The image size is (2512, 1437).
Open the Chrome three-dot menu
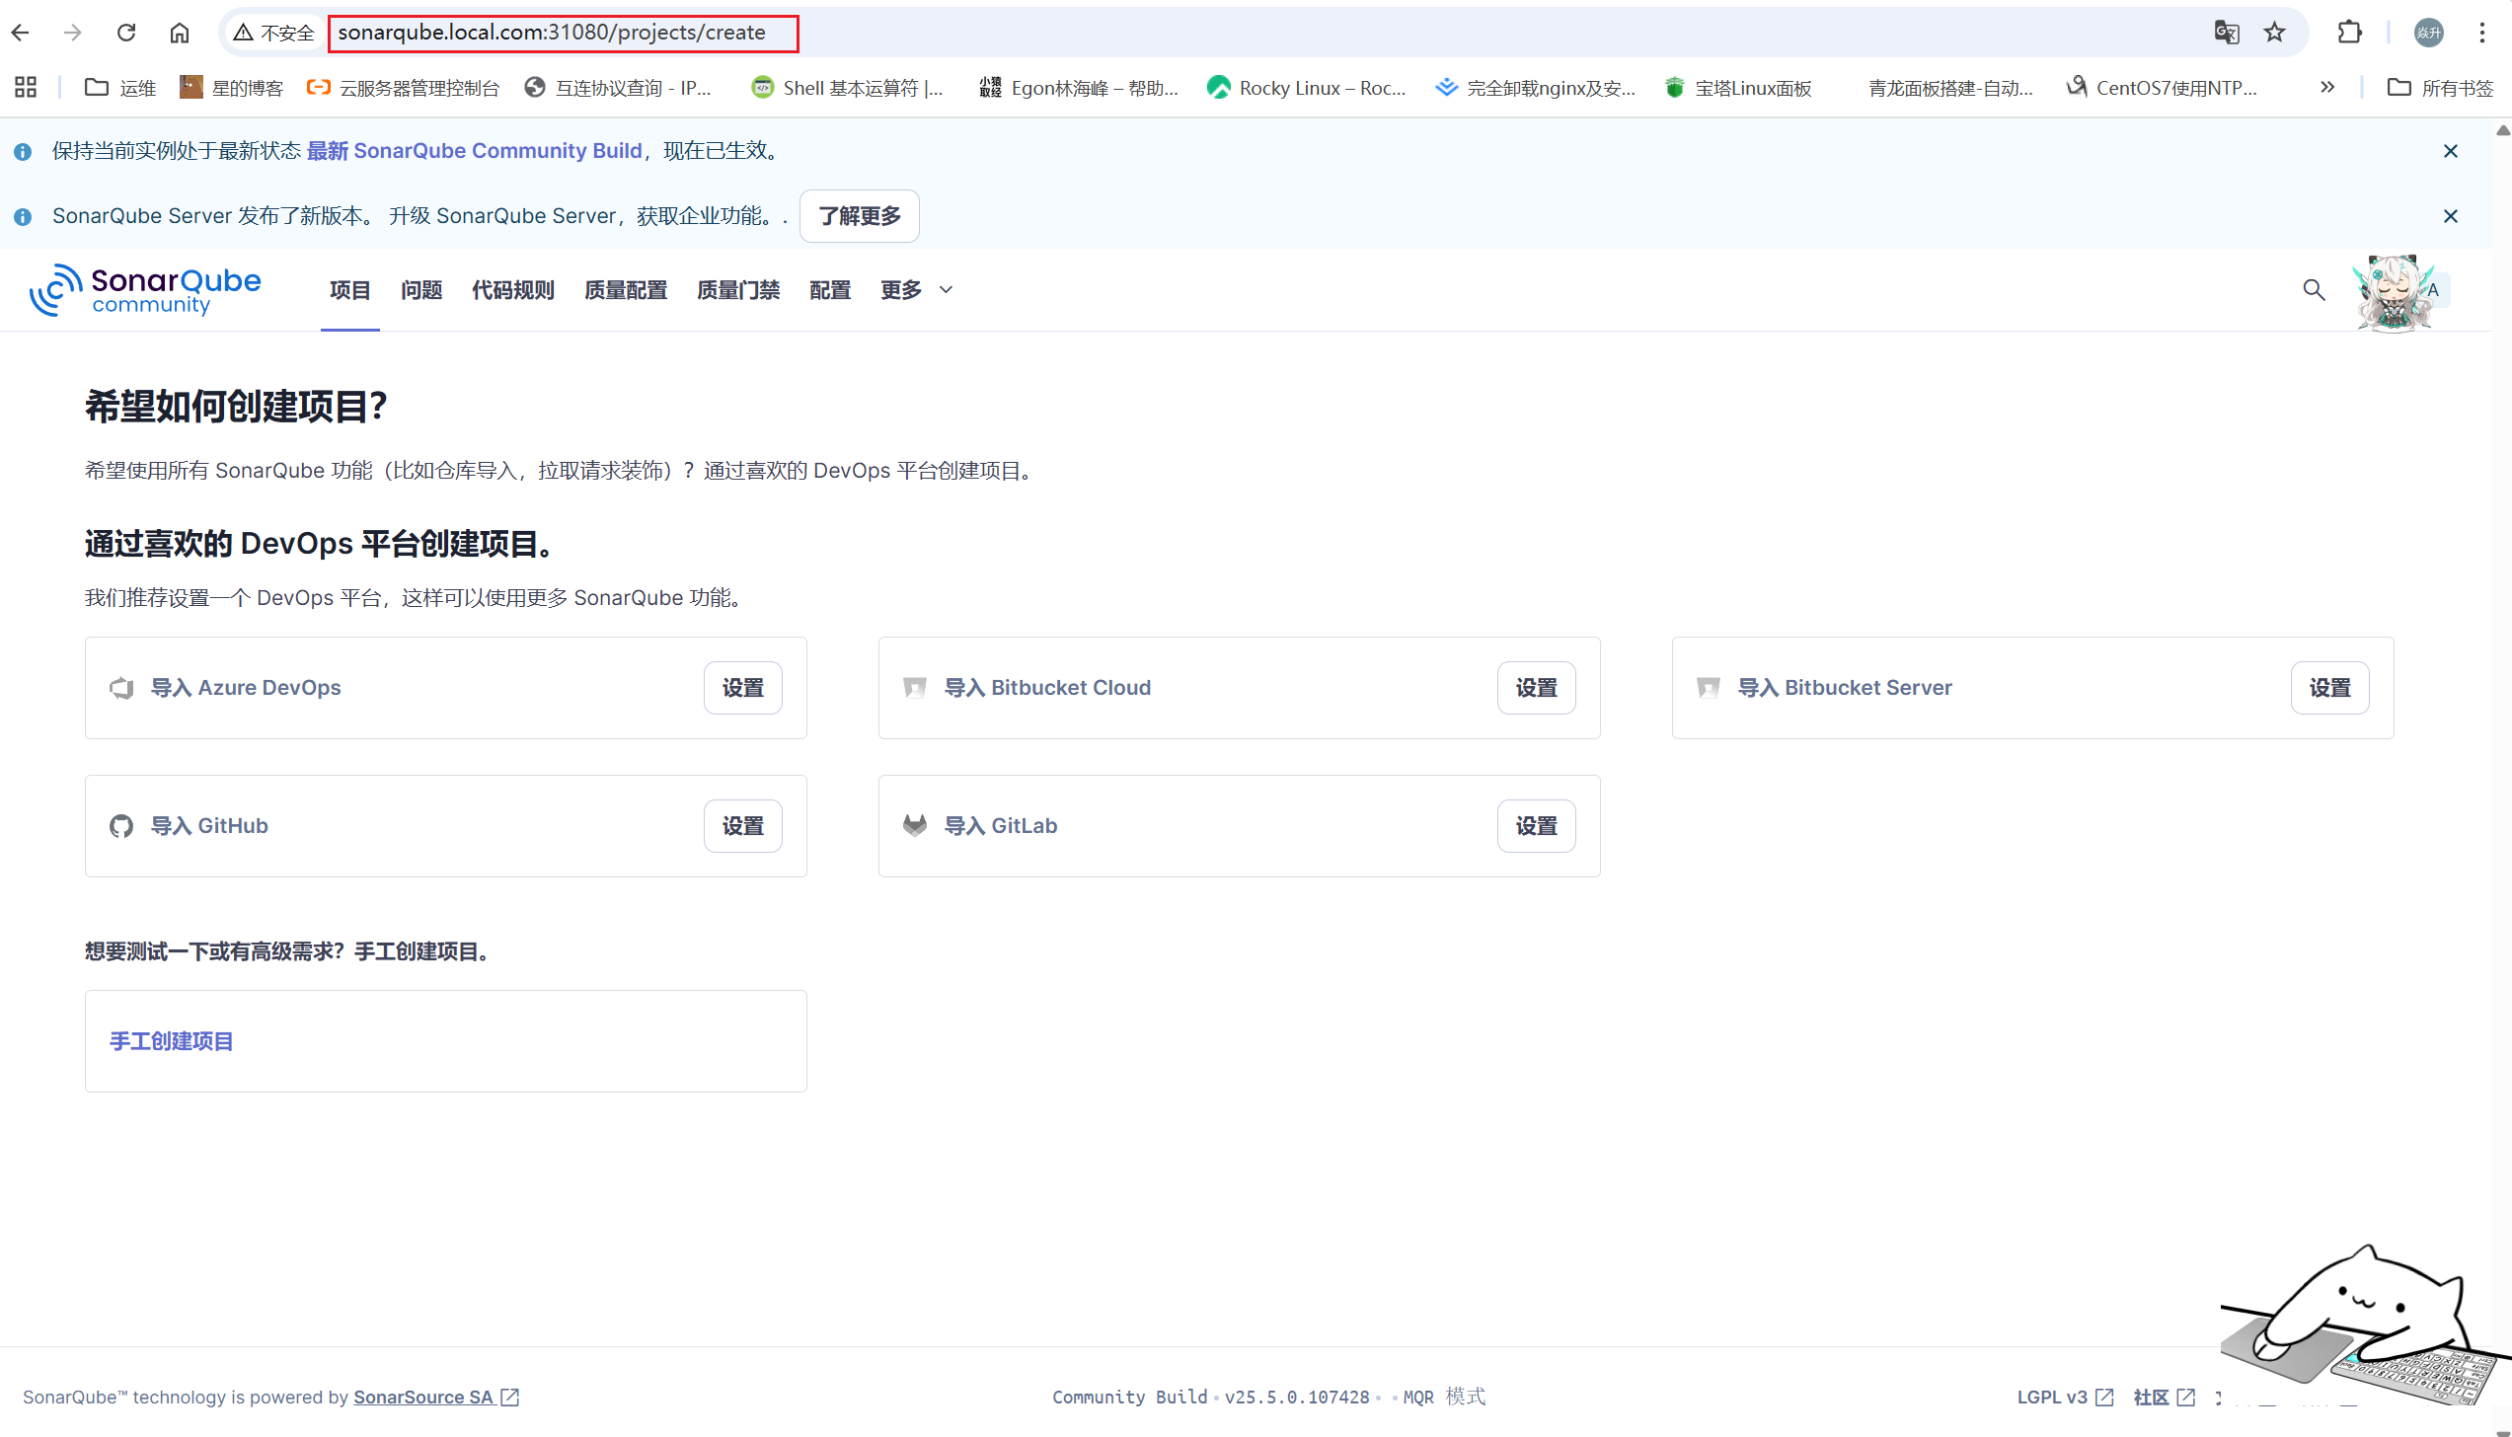(x=2482, y=33)
